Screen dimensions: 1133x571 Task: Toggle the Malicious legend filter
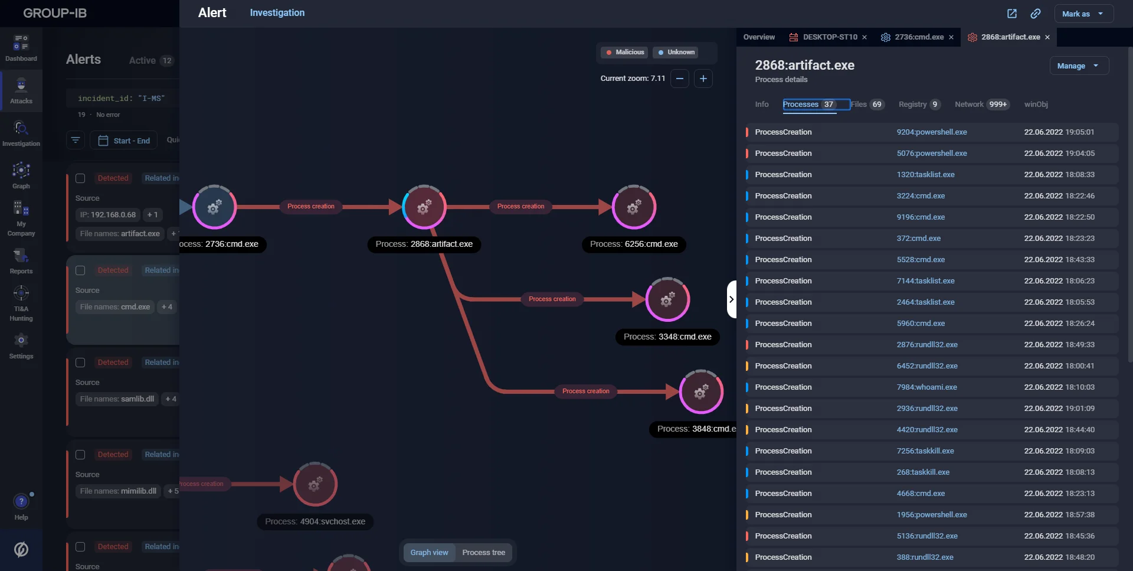click(x=624, y=53)
